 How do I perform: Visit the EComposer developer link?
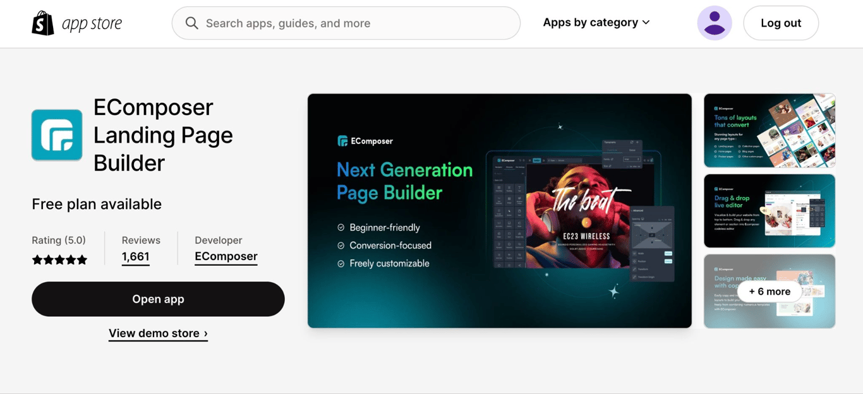(226, 256)
